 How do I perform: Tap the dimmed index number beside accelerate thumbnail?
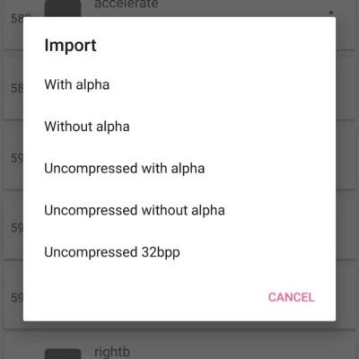[x=17, y=19]
